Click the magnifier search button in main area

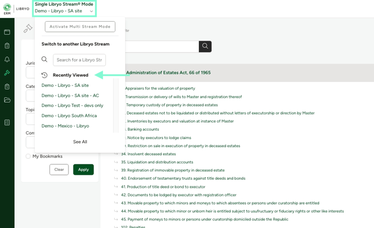pyautogui.click(x=205, y=46)
